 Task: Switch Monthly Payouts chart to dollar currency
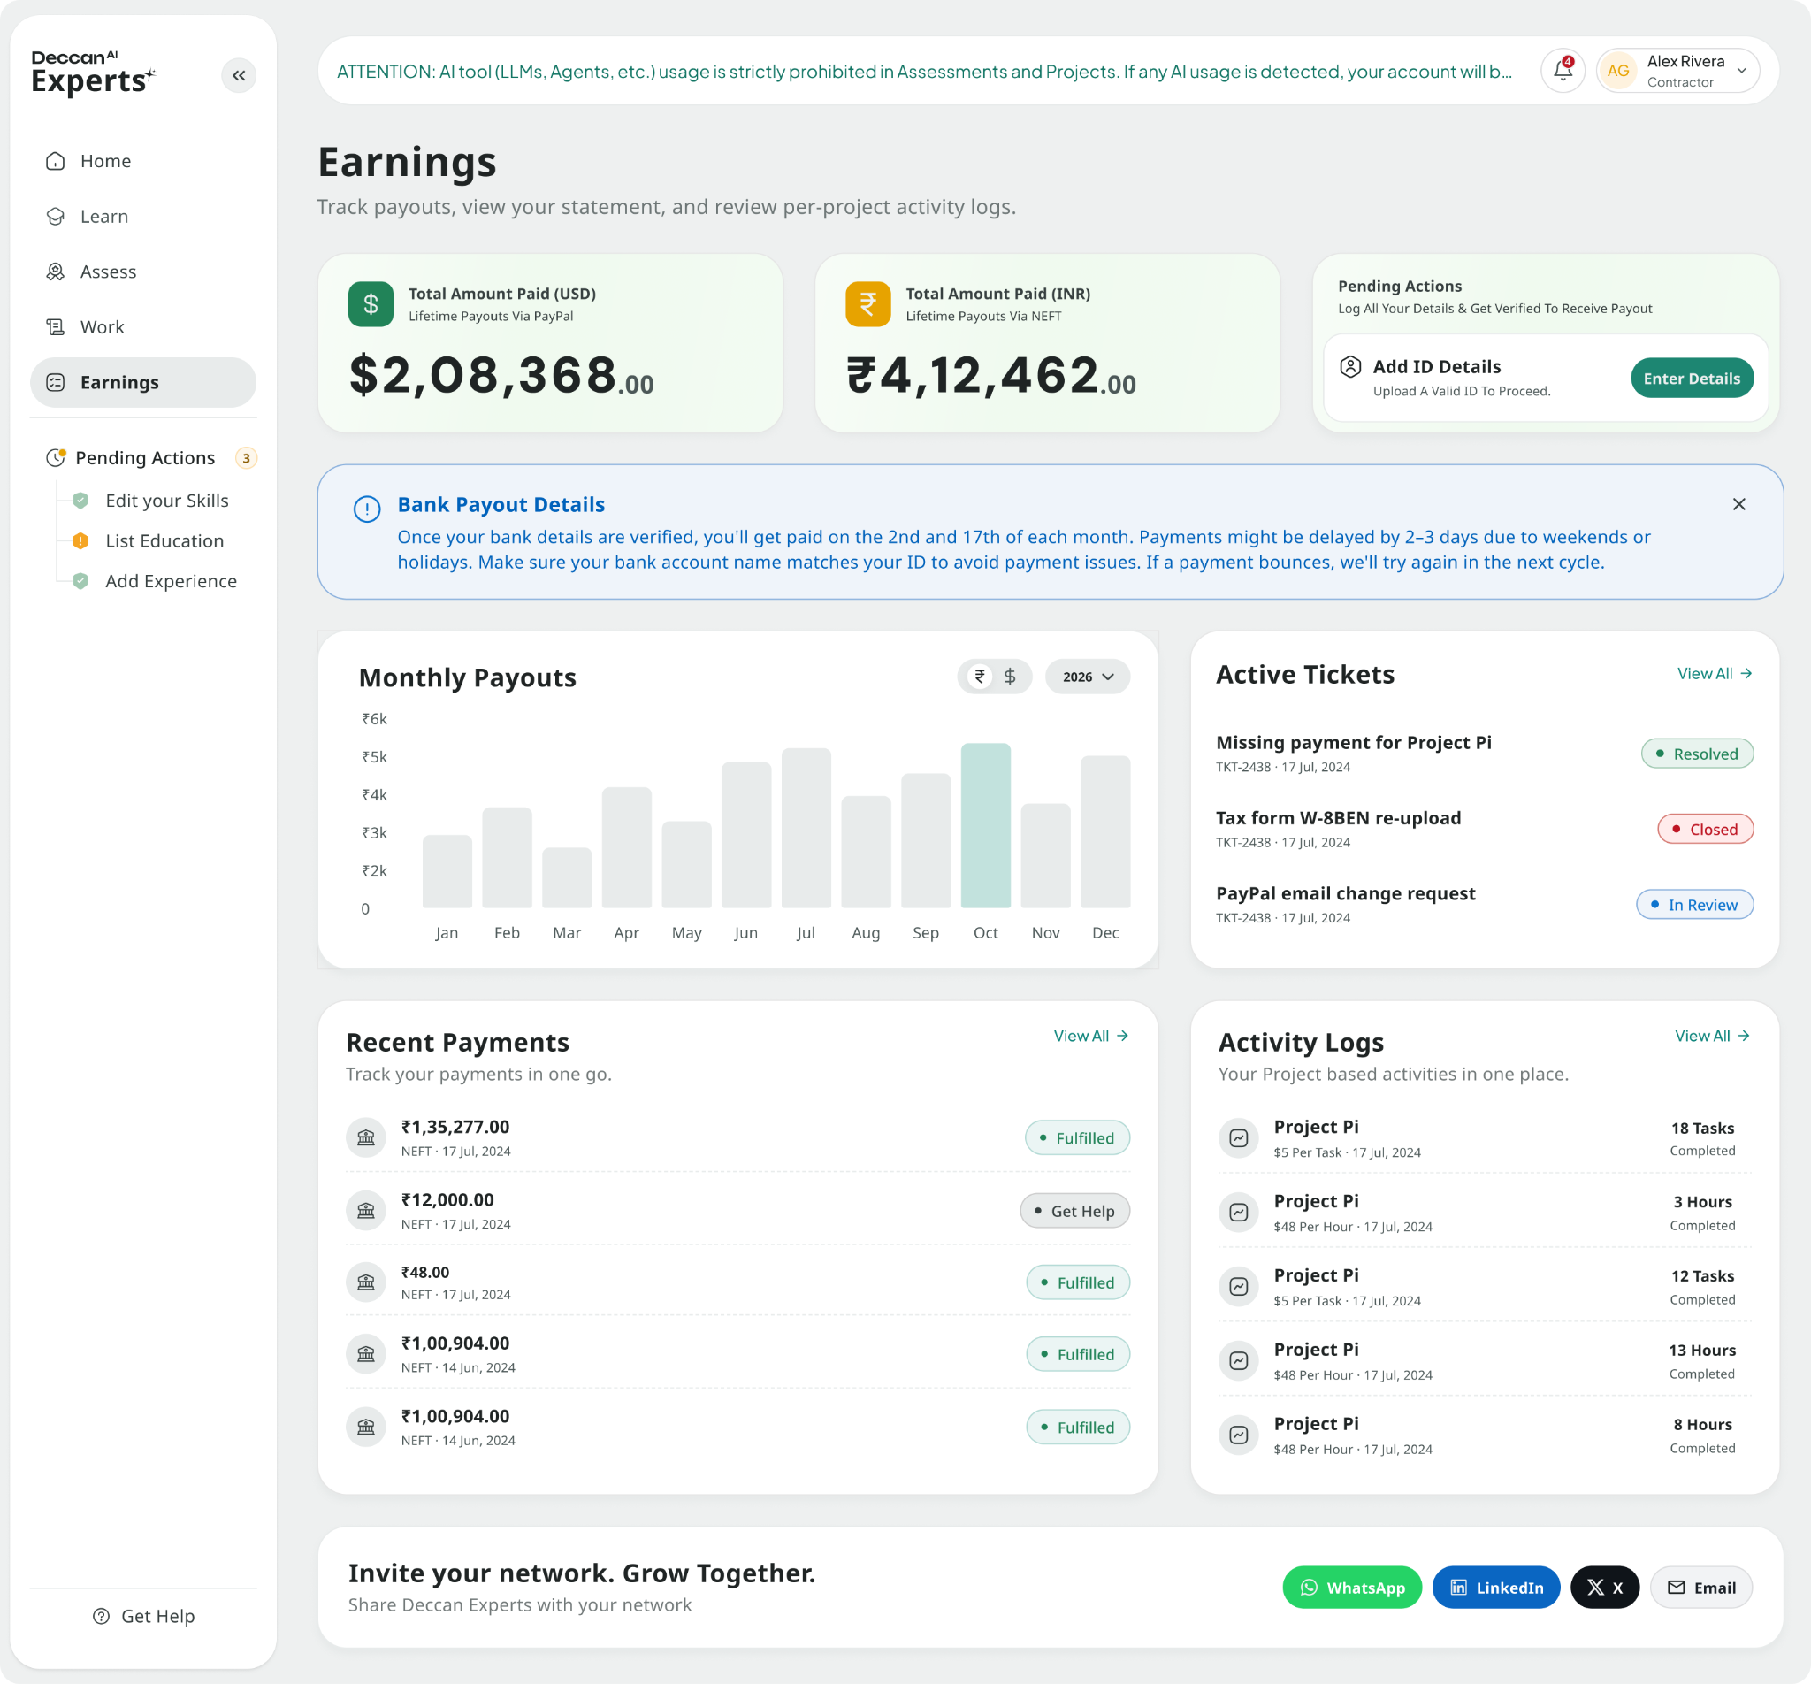tap(1009, 676)
